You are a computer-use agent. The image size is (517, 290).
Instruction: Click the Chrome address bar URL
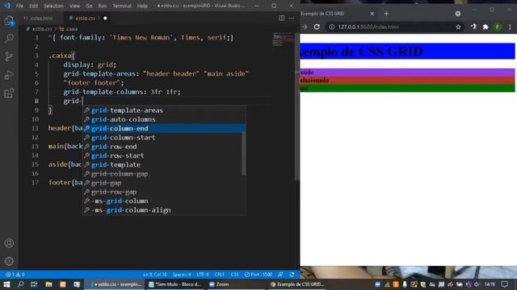[368, 27]
